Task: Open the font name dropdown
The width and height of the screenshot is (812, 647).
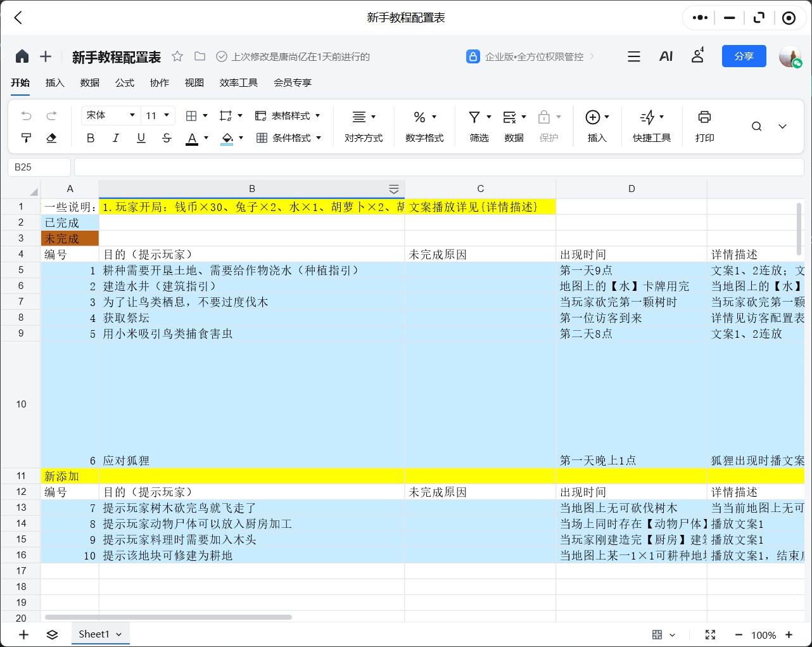Action: pyautogui.click(x=111, y=115)
